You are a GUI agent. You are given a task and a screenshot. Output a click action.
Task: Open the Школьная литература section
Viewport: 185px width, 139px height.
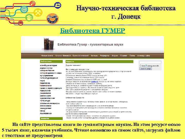tap(50, 103)
